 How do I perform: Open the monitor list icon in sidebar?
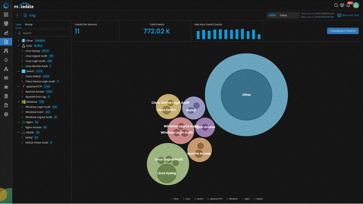[x=6, y=24]
